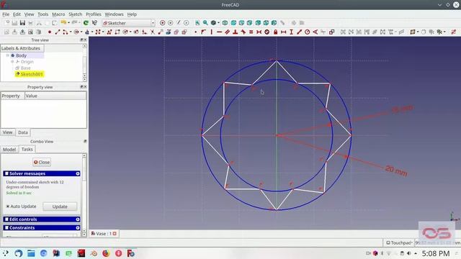
Task: Apply the Perpendicular constraint
Action: coord(236,32)
